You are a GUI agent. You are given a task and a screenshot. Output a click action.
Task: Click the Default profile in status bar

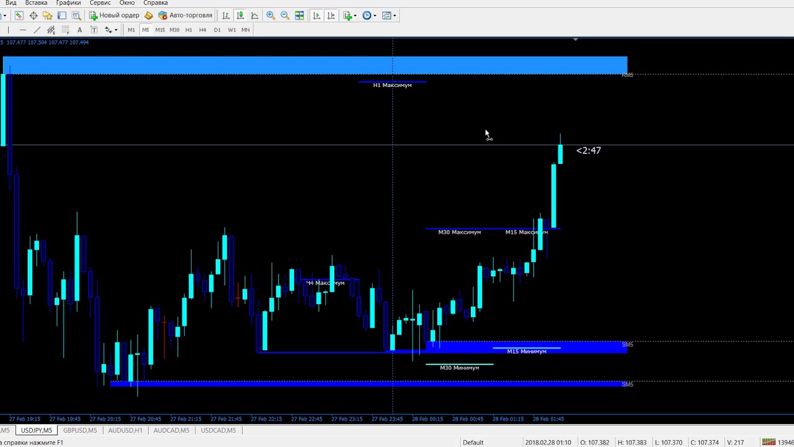[473, 442]
